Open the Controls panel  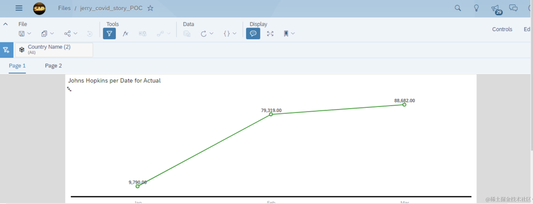click(x=502, y=29)
